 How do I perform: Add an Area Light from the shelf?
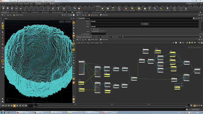tap(113, 9)
